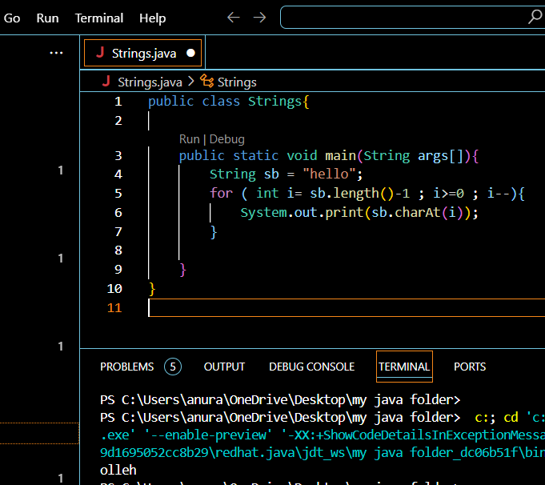Click the "hello" string literal

[329, 174]
